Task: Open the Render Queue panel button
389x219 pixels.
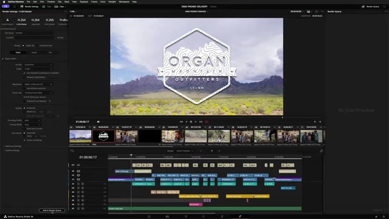Action: 371,7
